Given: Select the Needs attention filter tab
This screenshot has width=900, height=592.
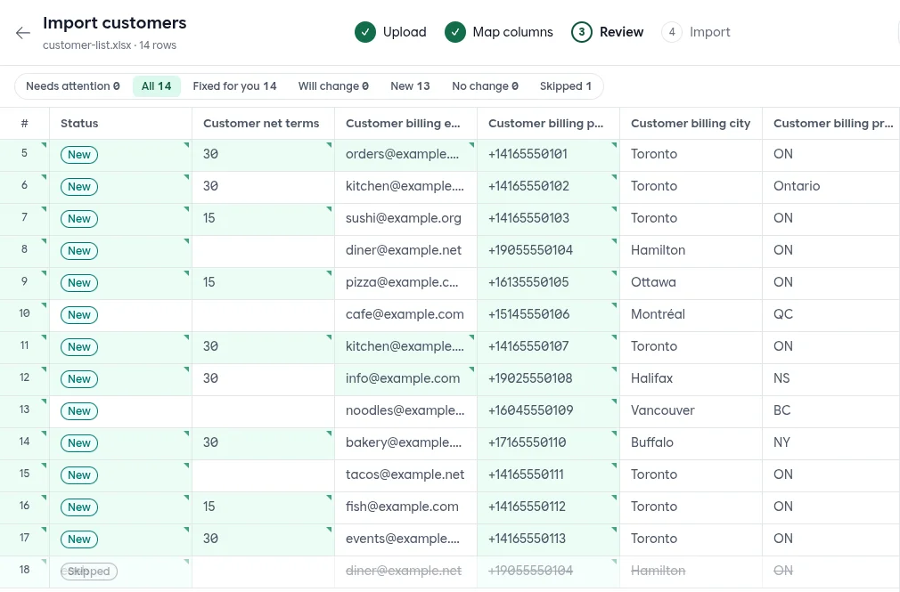Looking at the screenshot, I should point(73,86).
